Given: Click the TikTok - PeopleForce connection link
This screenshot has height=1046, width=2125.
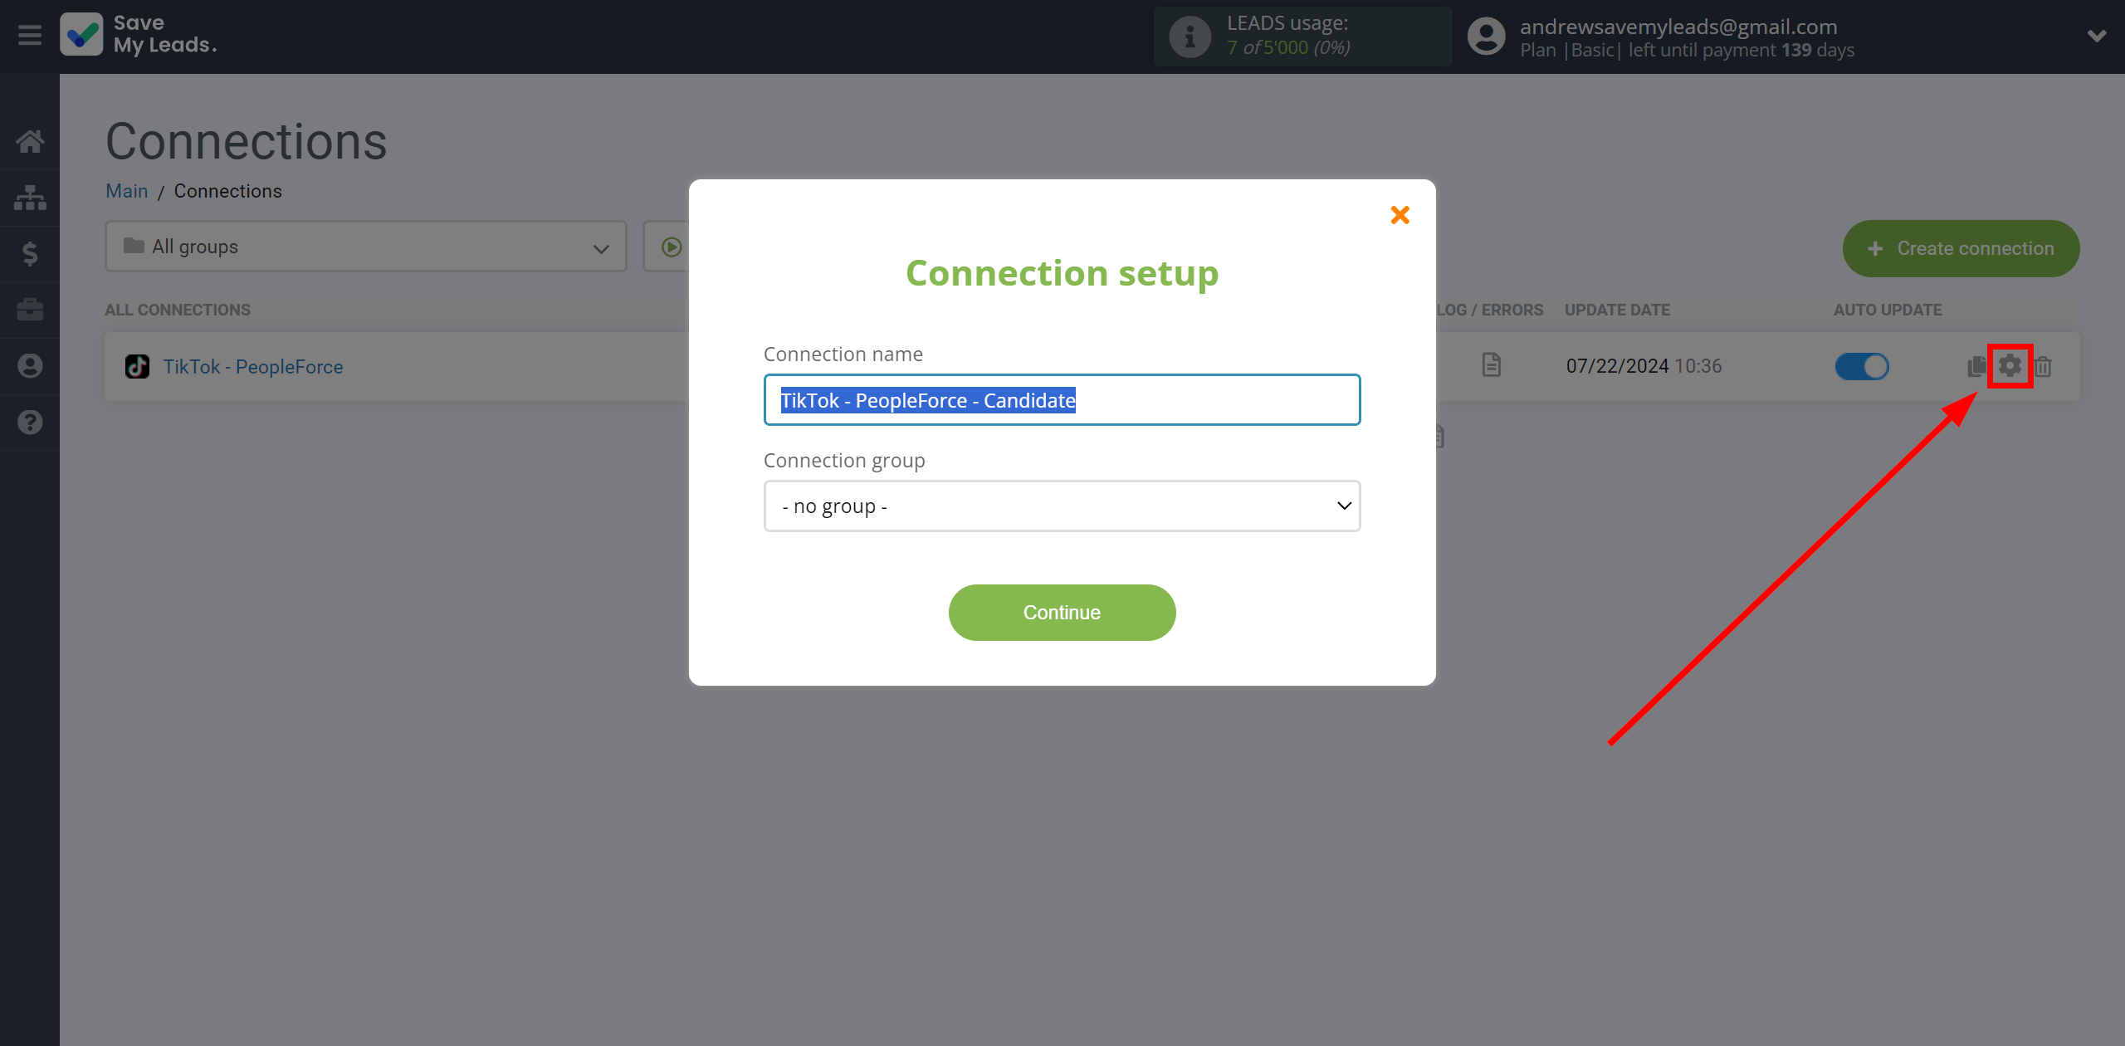Looking at the screenshot, I should 251,366.
